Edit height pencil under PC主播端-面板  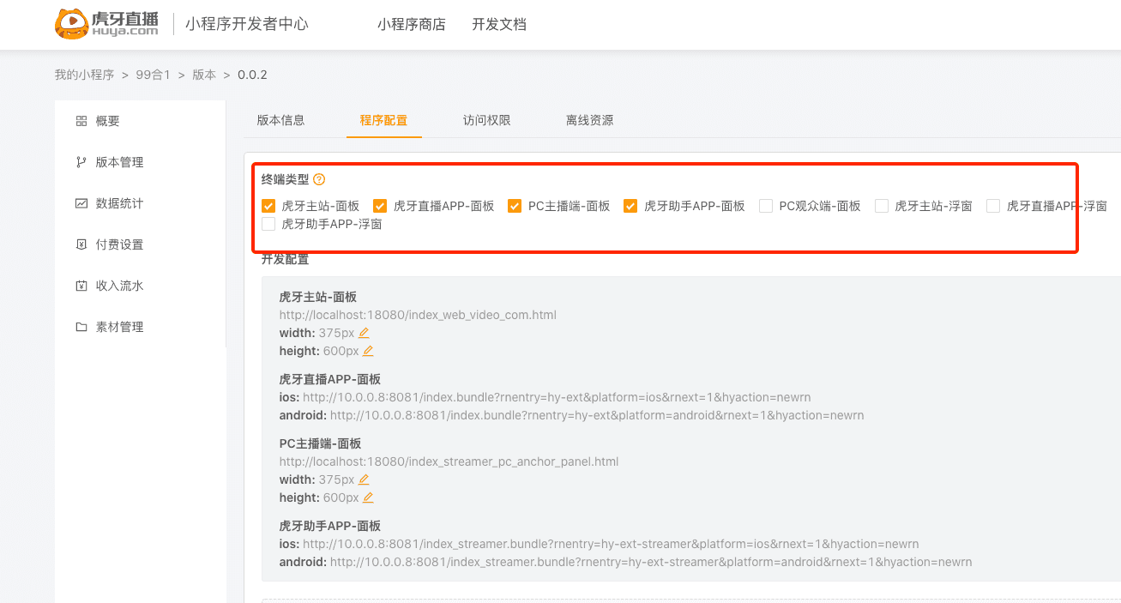pos(368,497)
